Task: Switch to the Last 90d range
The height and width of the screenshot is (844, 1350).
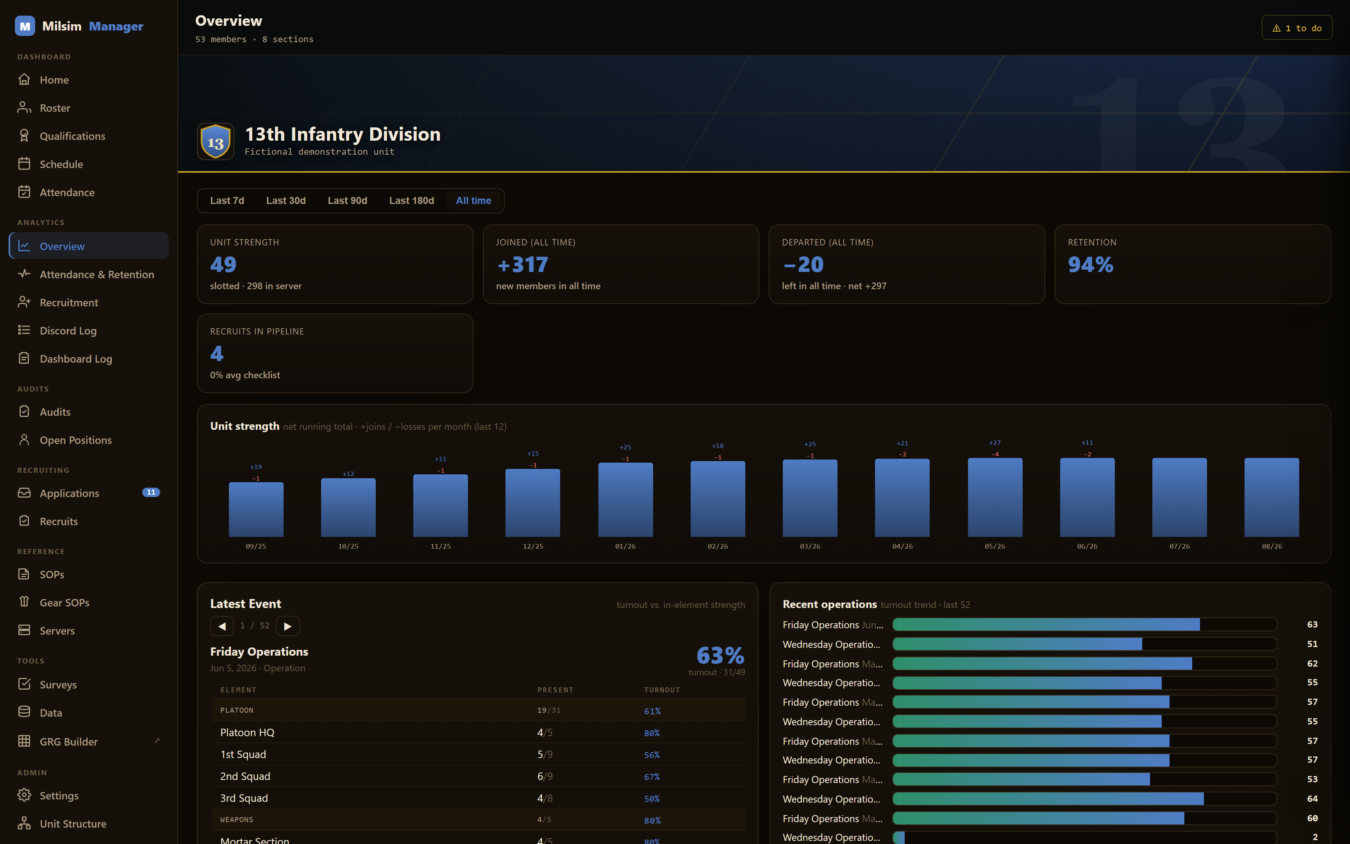Action: tap(347, 200)
